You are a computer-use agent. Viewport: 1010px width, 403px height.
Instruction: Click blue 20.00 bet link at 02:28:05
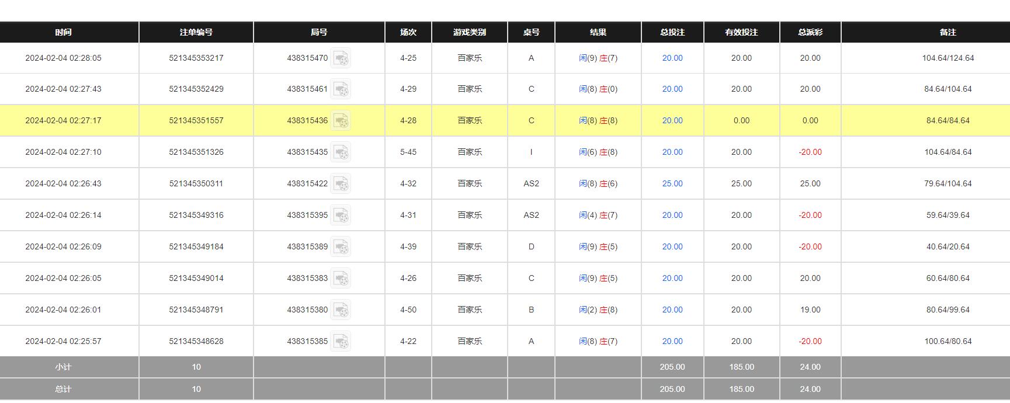coord(672,58)
